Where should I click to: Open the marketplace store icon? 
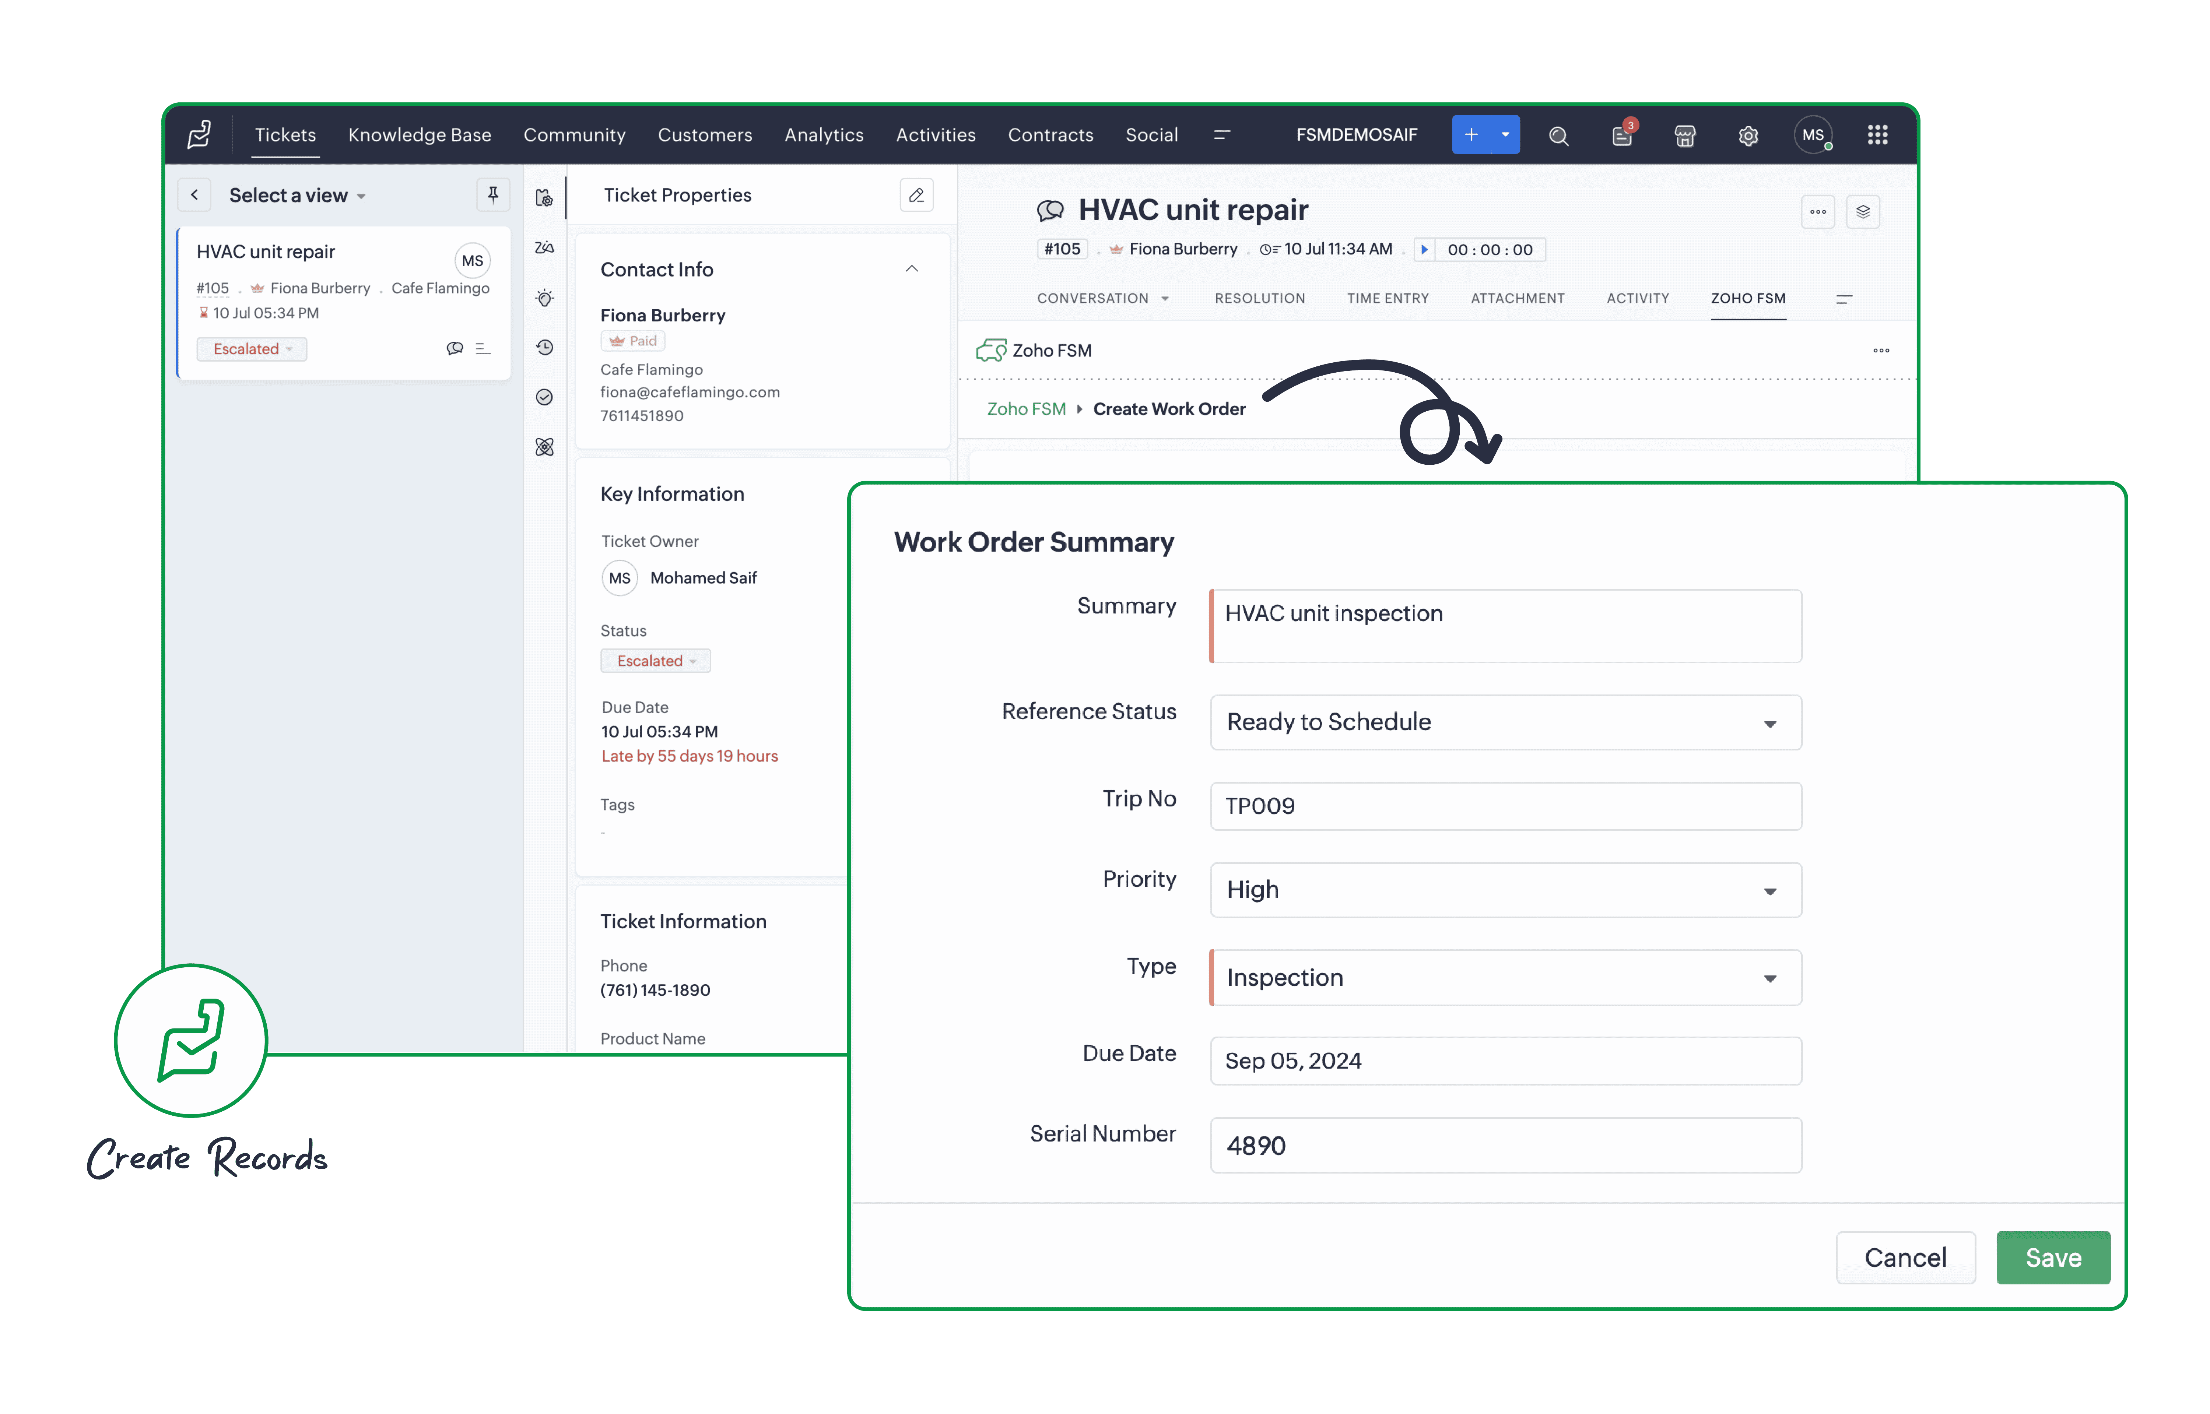click(1685, 136)
